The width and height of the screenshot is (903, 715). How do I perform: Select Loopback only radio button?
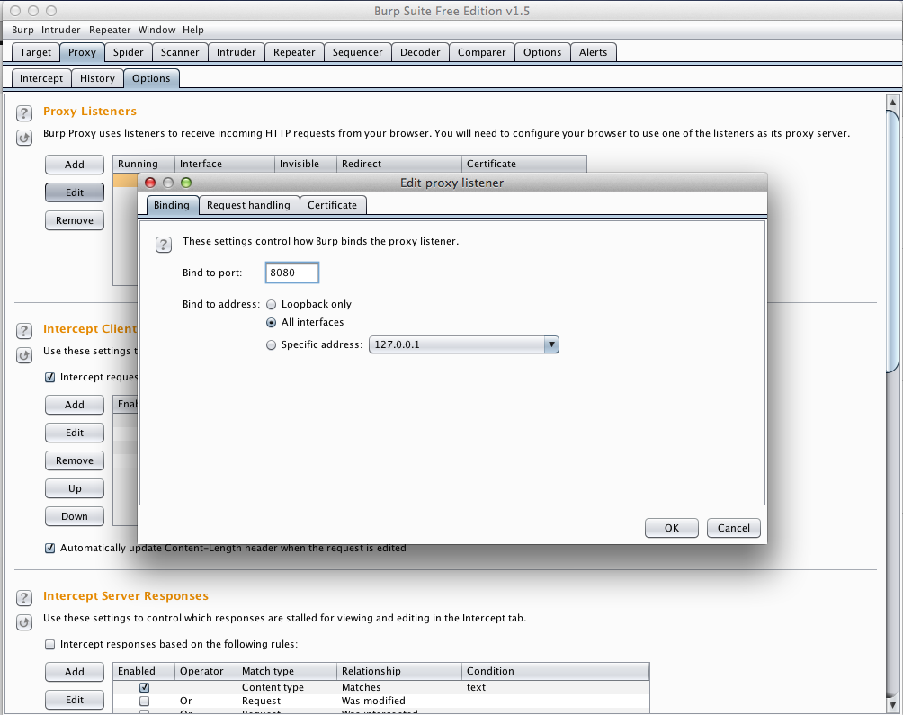point(272,305)
